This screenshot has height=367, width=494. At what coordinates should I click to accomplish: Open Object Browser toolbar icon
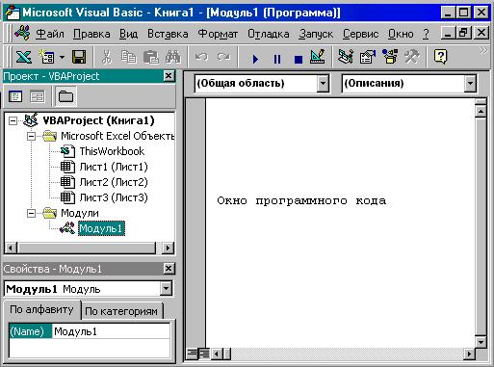(x=390, y=57)
